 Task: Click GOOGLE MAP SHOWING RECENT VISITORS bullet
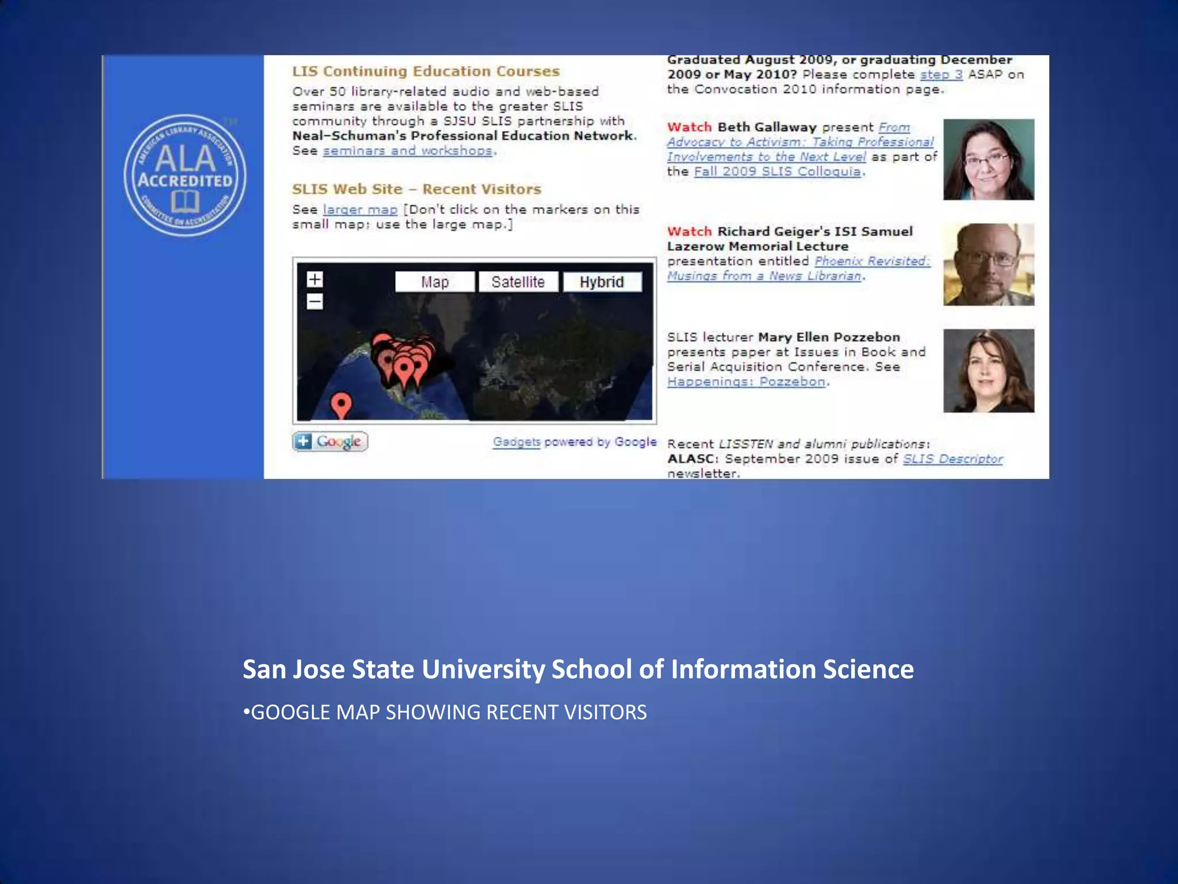(x=445, y=712)
